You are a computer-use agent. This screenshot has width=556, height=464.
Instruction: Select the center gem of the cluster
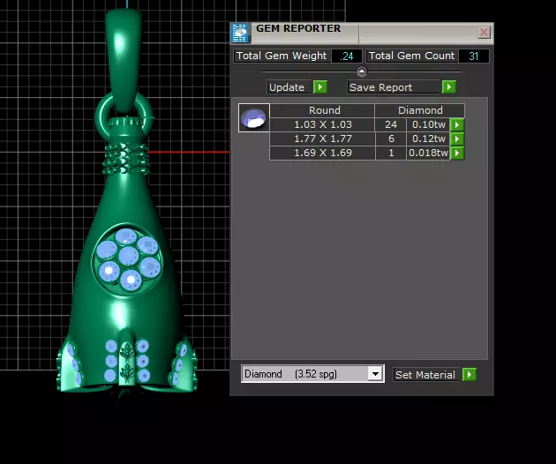(128, 257)
